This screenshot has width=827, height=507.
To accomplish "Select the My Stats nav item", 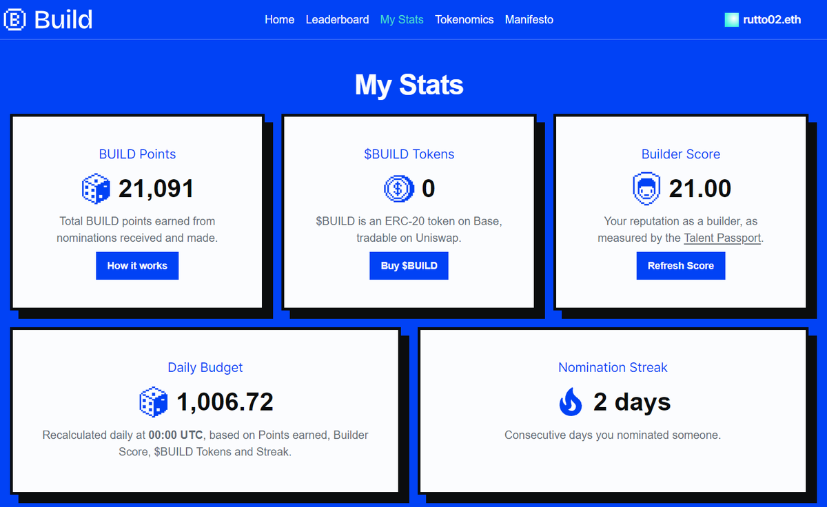I will point(402,19).
